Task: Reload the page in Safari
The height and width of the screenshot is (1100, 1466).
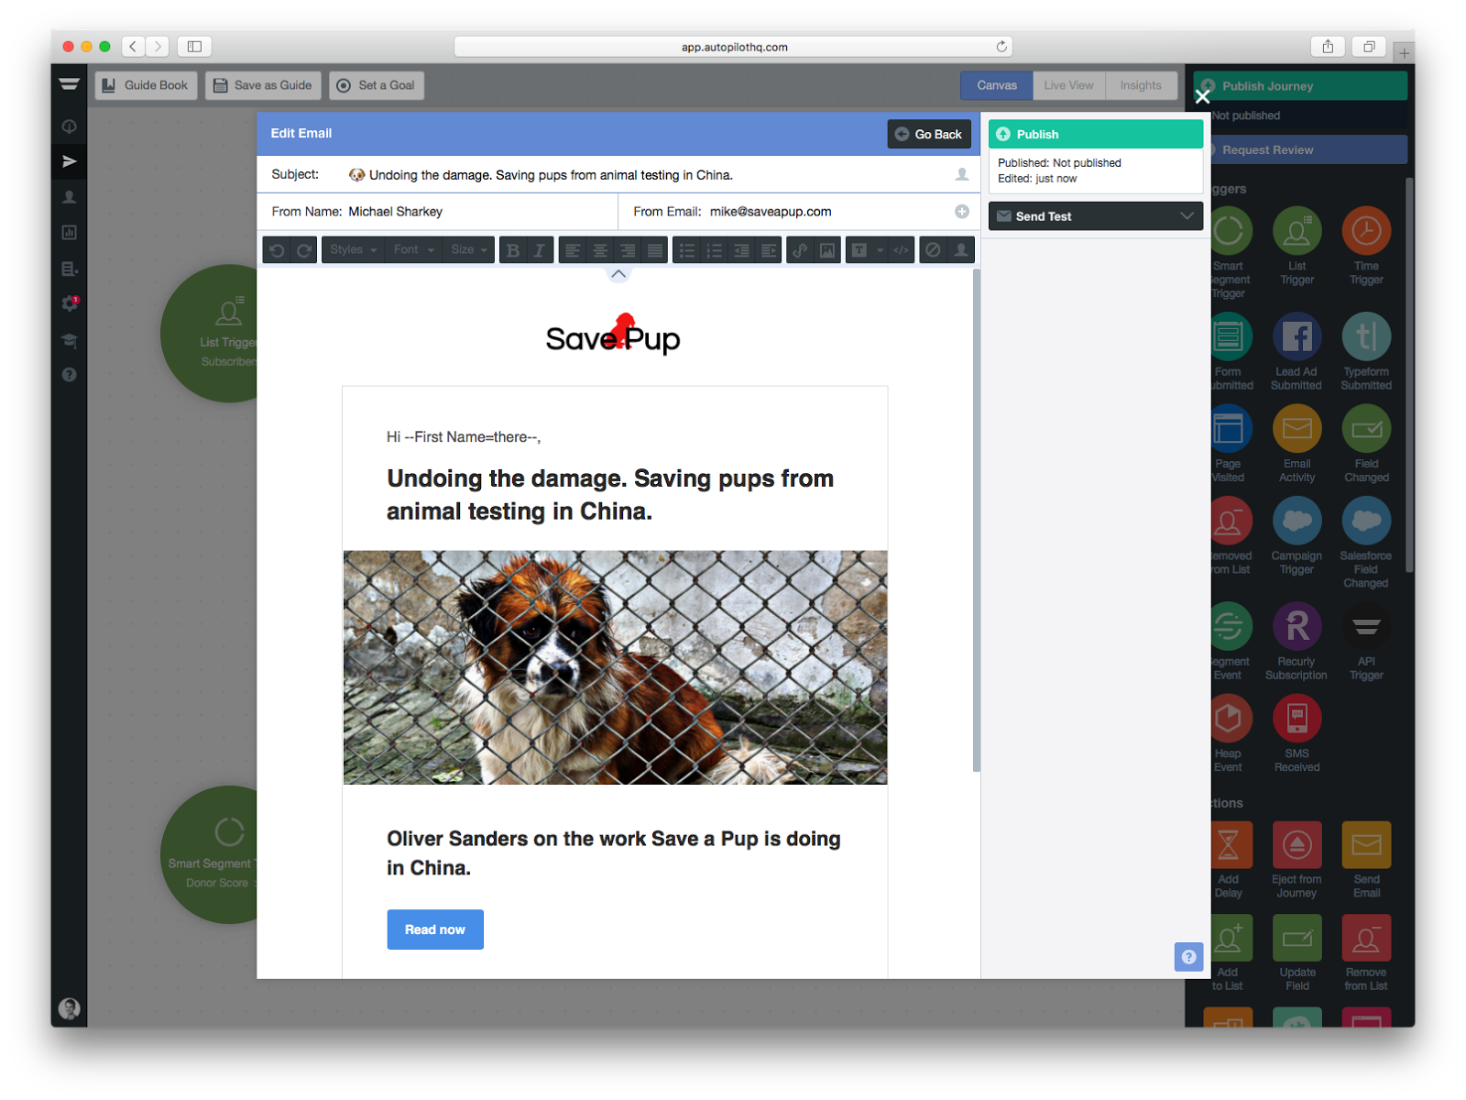Action: tap(1001, 47)
